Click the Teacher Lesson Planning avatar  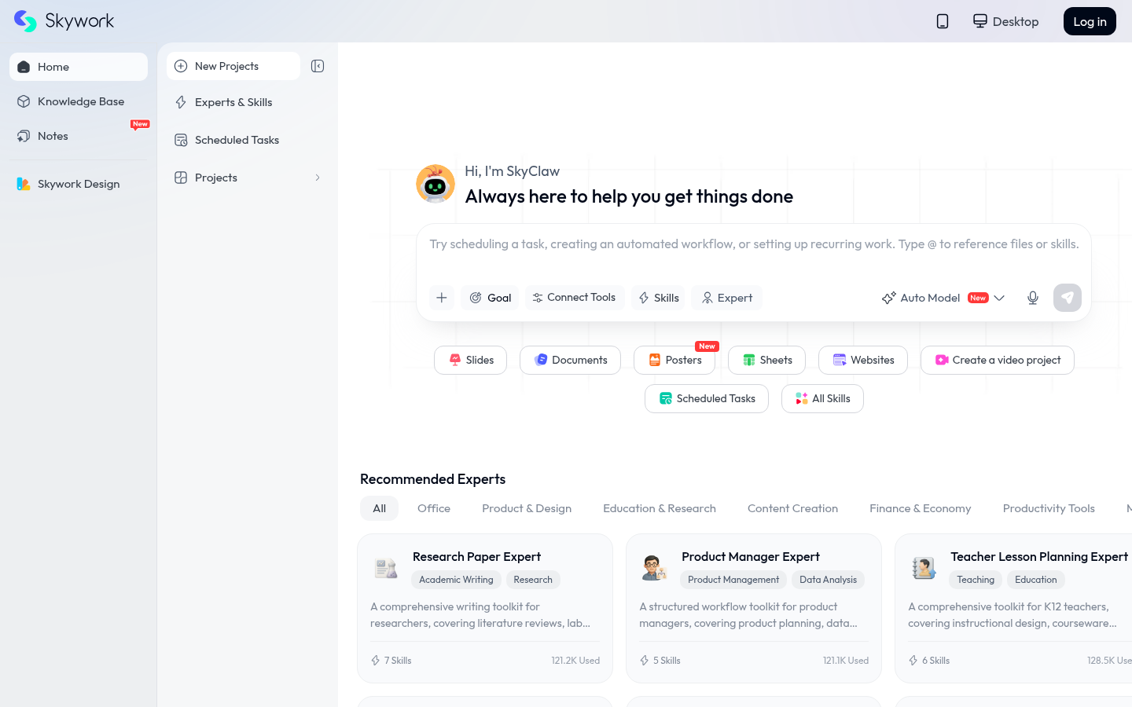coord(924,568)
